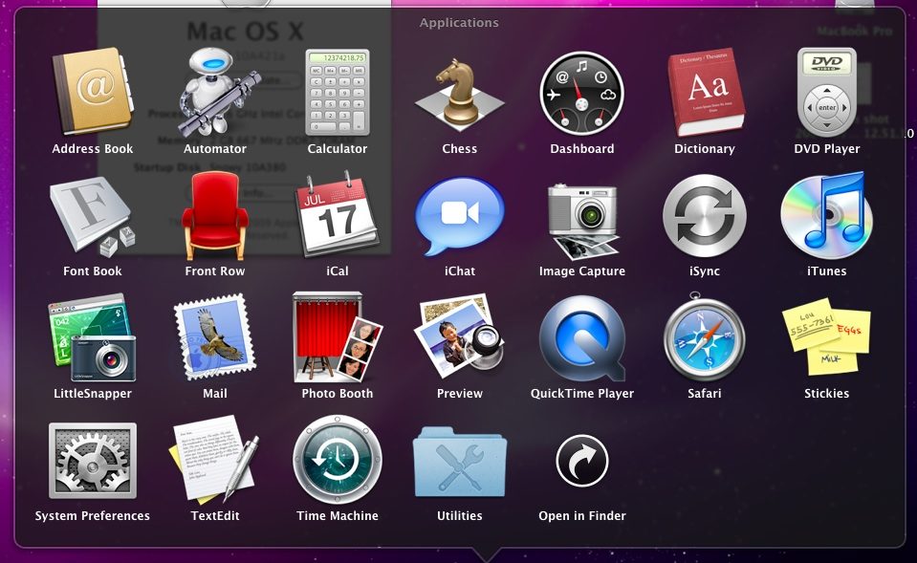This screenshot has height=563, width=917.
Task: Click the "Applications" stack title
Action: (459, 23)
